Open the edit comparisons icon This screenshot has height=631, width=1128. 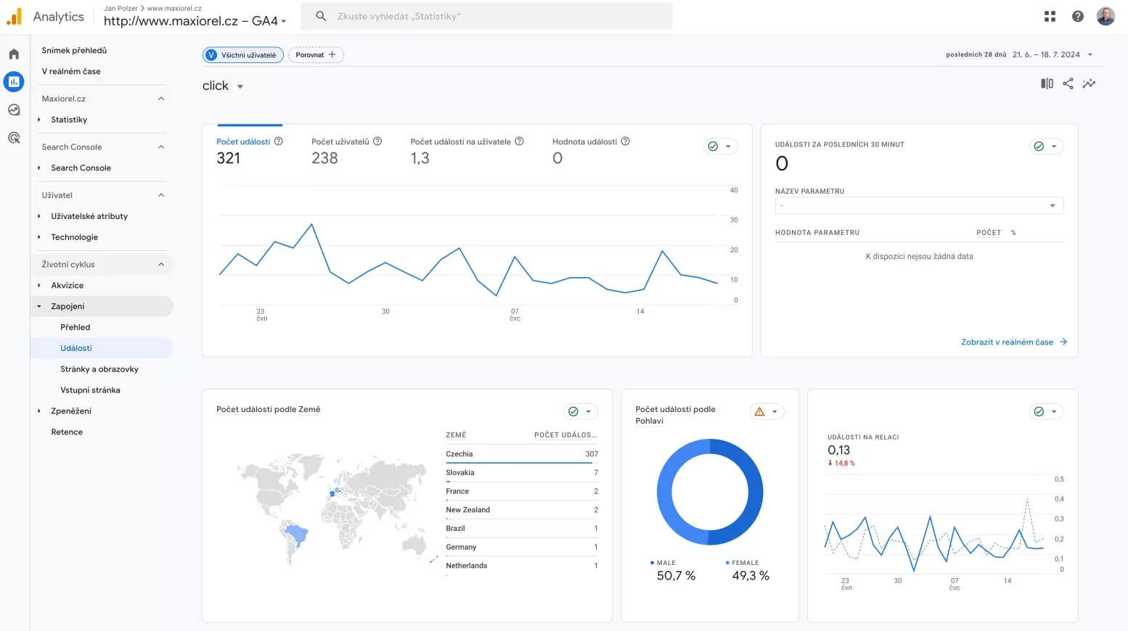[x=1047, y=83]
